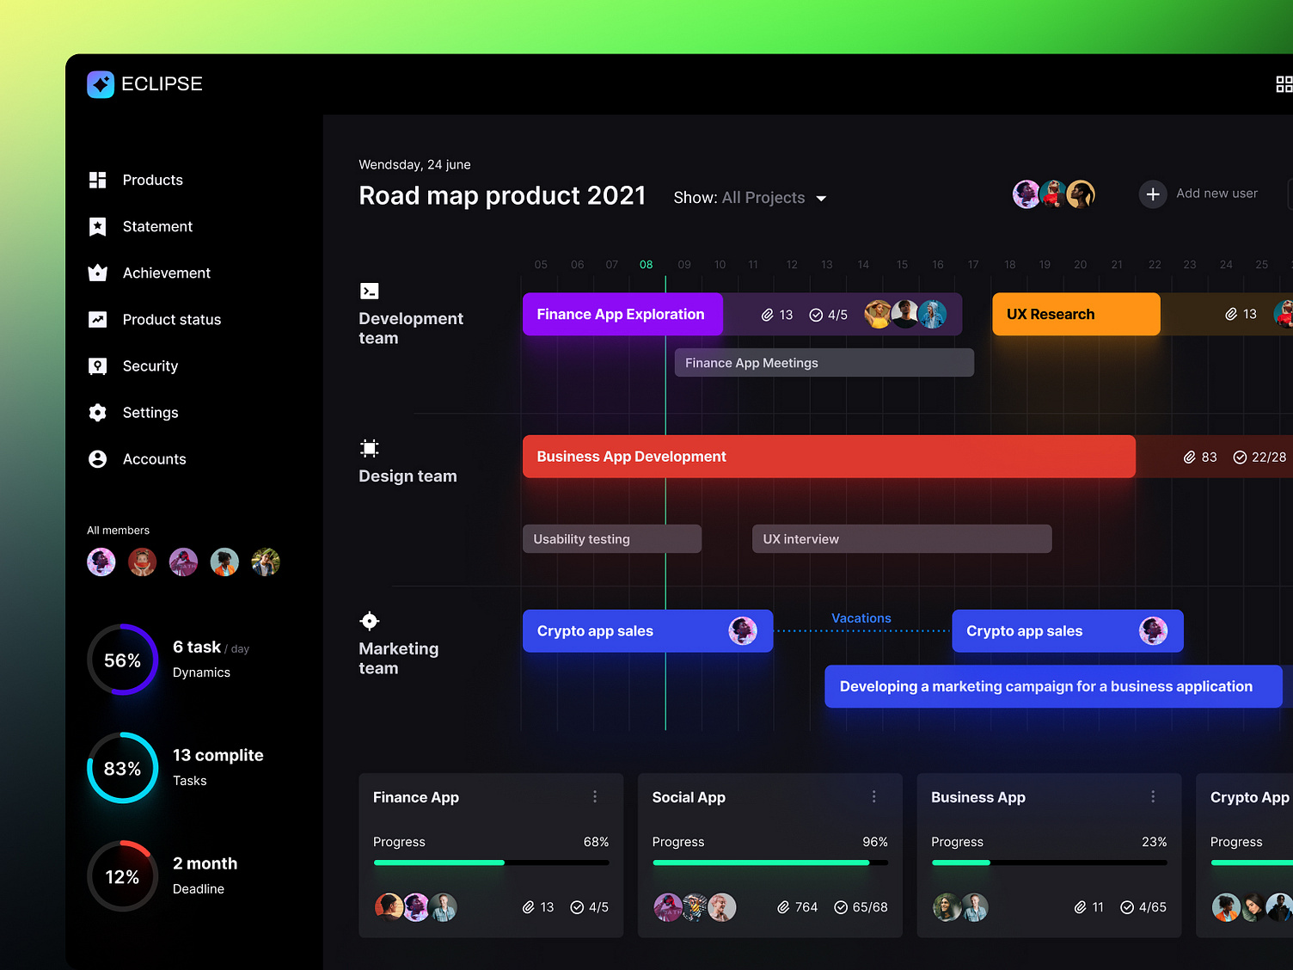This screenshot has width=1293, height=970.
Task: Select the Products grid icon in sidebar
Action: [98, 180]
